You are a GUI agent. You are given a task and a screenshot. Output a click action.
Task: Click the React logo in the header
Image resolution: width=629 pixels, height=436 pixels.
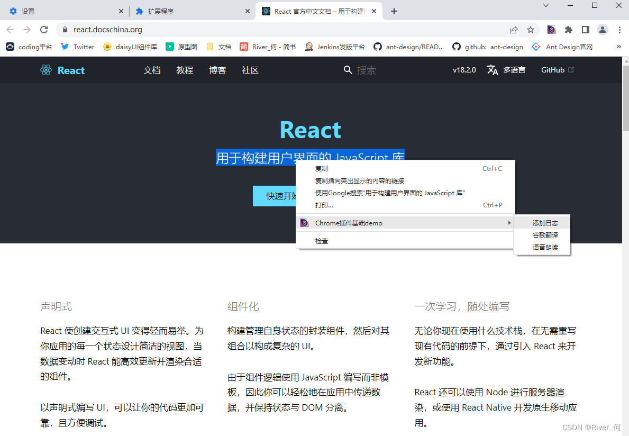click(x=46, y=70)
